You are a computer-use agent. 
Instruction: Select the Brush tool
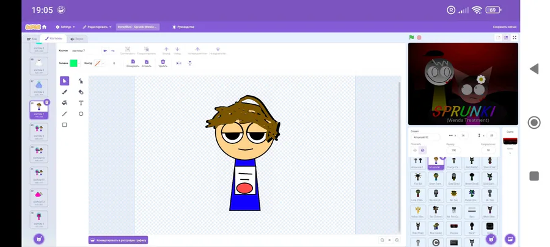tap(64, 92)
